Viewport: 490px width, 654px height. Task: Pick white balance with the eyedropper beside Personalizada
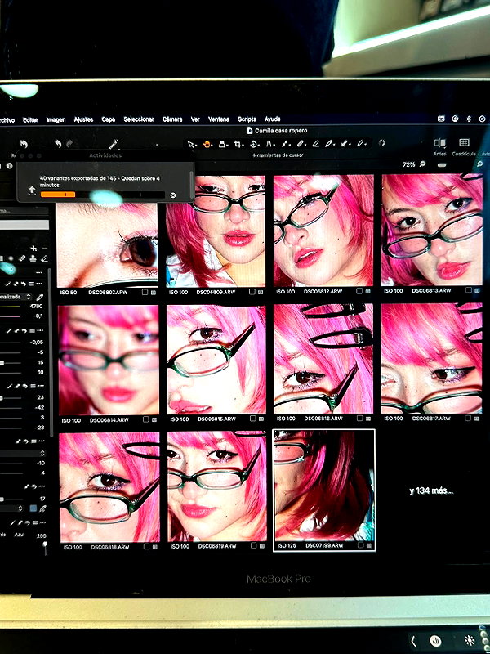tap(40, 297)
